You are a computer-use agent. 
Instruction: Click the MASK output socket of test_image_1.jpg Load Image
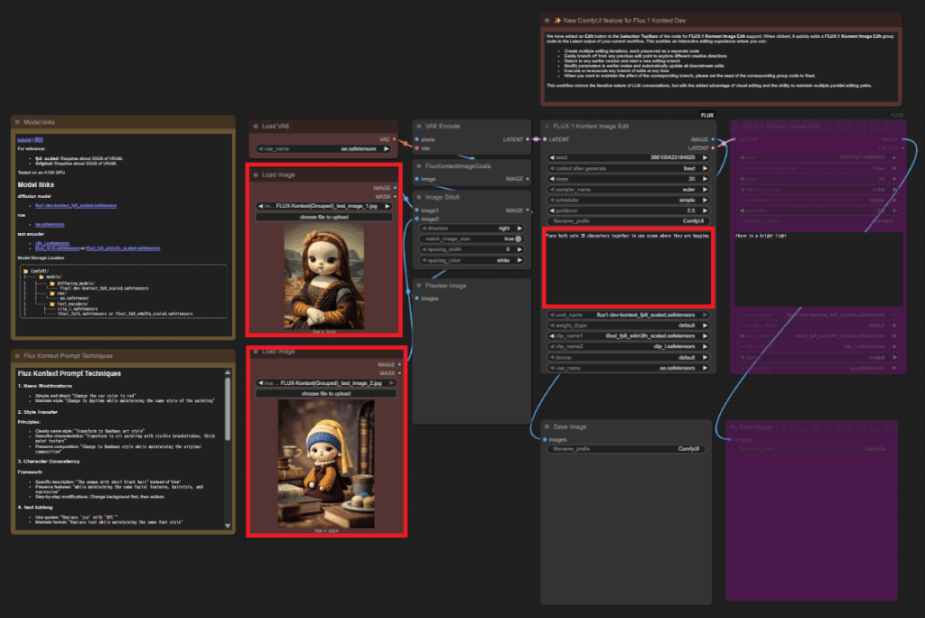click(x=395, y=197)
